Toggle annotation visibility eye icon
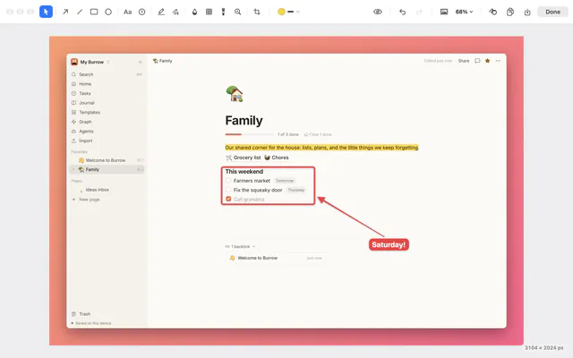573x358 pixels. pos(378,12)
